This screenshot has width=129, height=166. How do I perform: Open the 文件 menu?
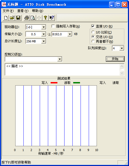[x=8, y=11]
